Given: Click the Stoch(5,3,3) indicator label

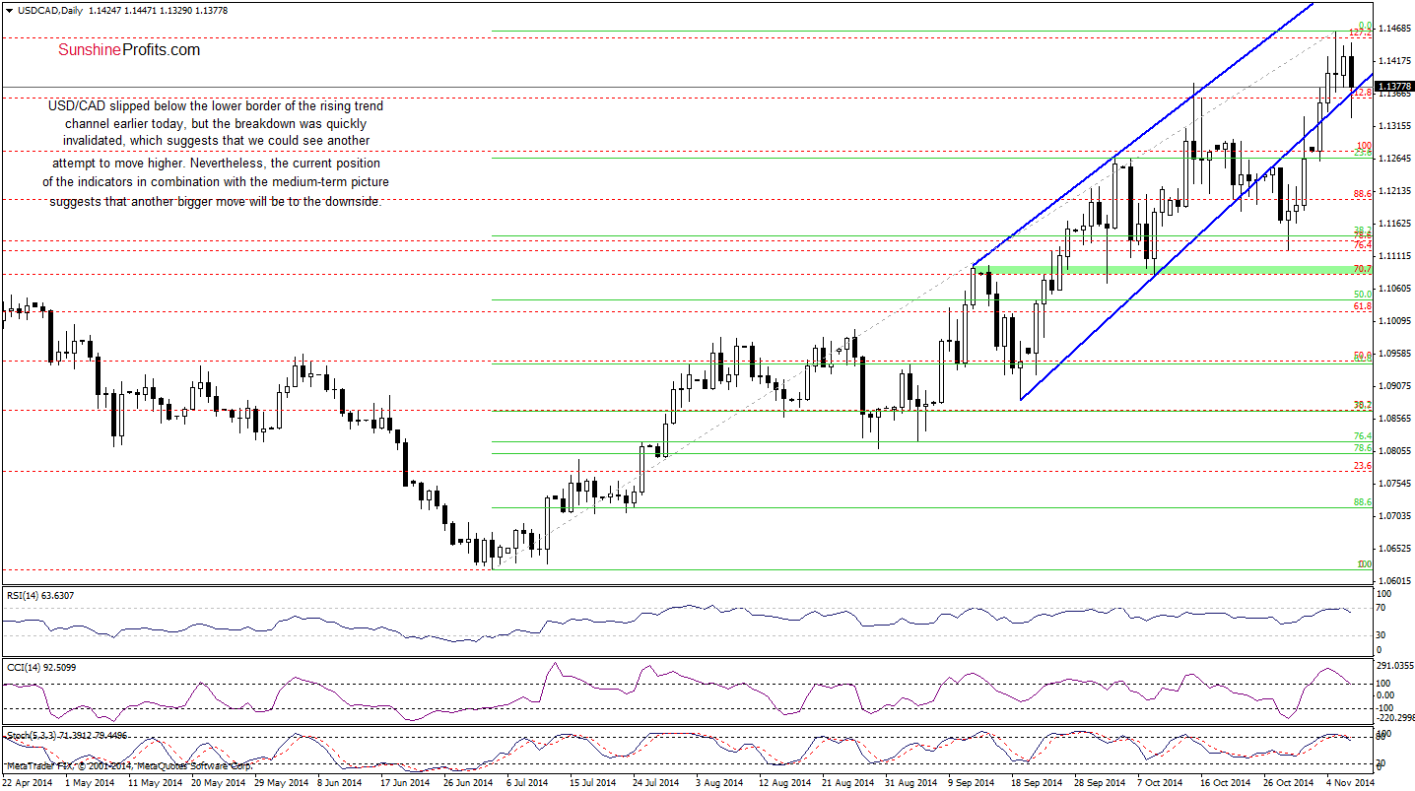Looking at the screenshot, I should pyautogui.click(x=69, y=735).
